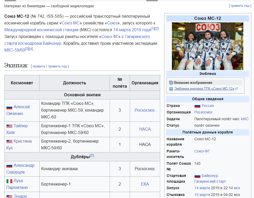Click external link icon after Эмблема экипажа
This screenshot has height=198, width=254.
[x=236, y=89]
